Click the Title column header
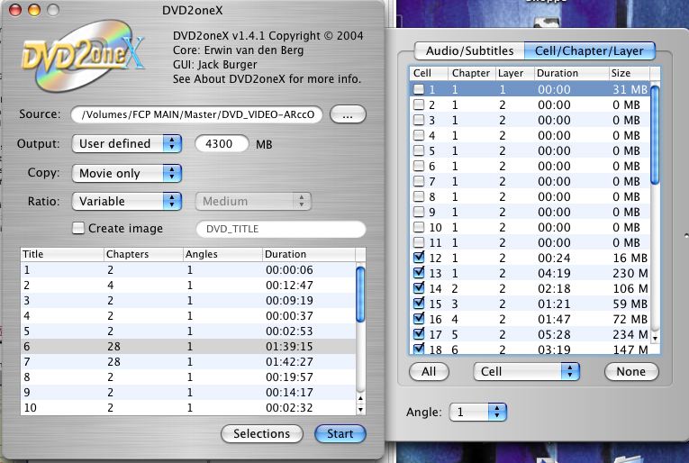 (x=62, y=254)
